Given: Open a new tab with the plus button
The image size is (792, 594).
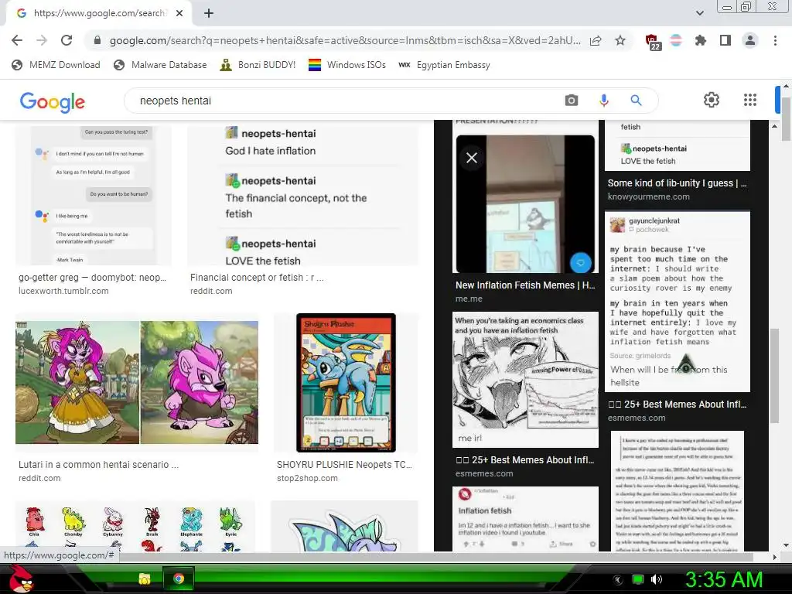Looking at the screenshot, I should tap(209, 14).
